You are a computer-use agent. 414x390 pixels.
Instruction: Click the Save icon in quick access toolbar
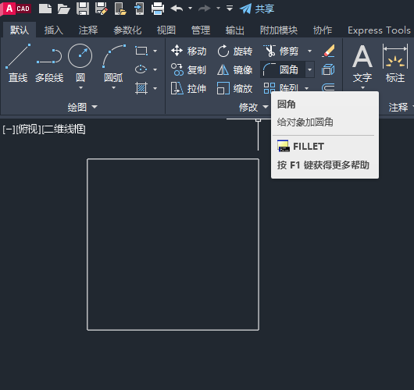pos(83,9)
